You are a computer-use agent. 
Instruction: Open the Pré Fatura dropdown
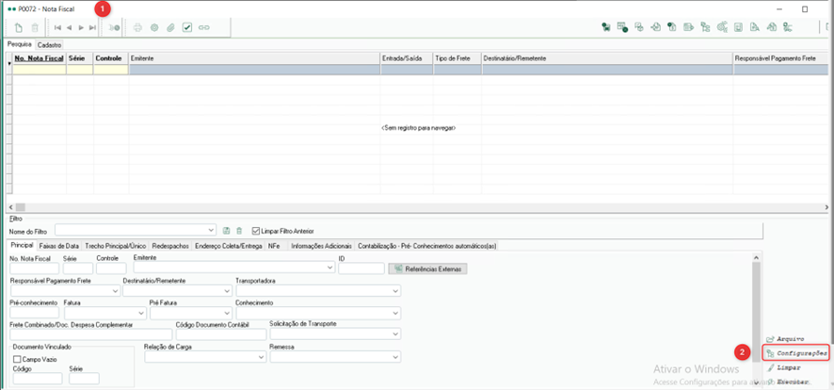(x=228, y=314)
